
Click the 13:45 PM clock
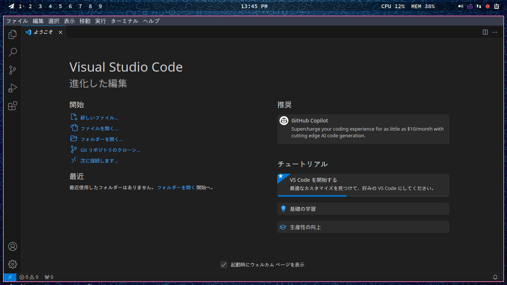[x=254, y=6]
